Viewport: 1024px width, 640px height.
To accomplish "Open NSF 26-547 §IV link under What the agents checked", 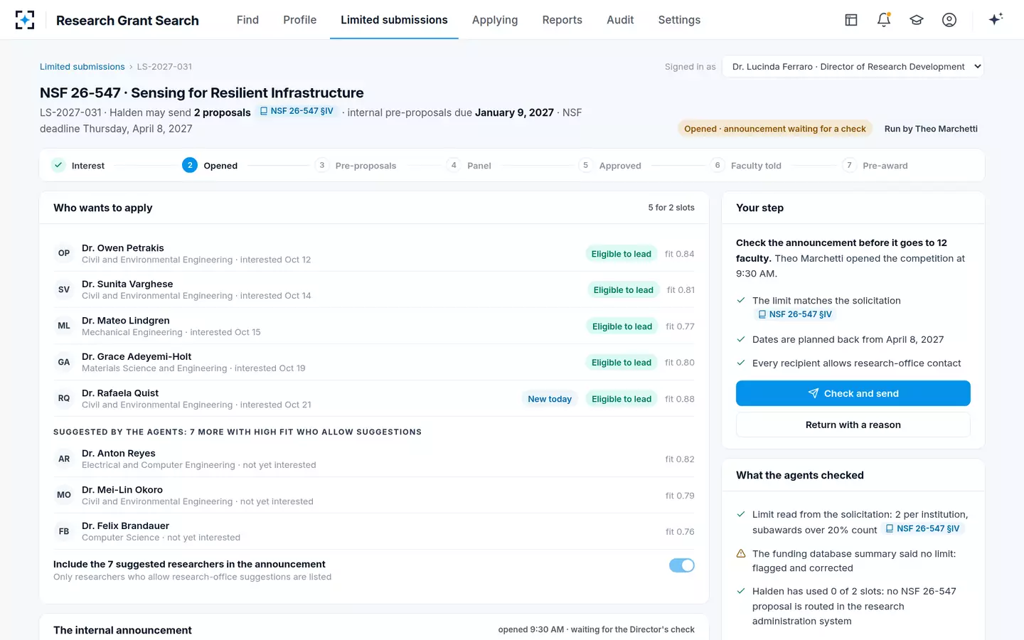I will tap(922, 528).
